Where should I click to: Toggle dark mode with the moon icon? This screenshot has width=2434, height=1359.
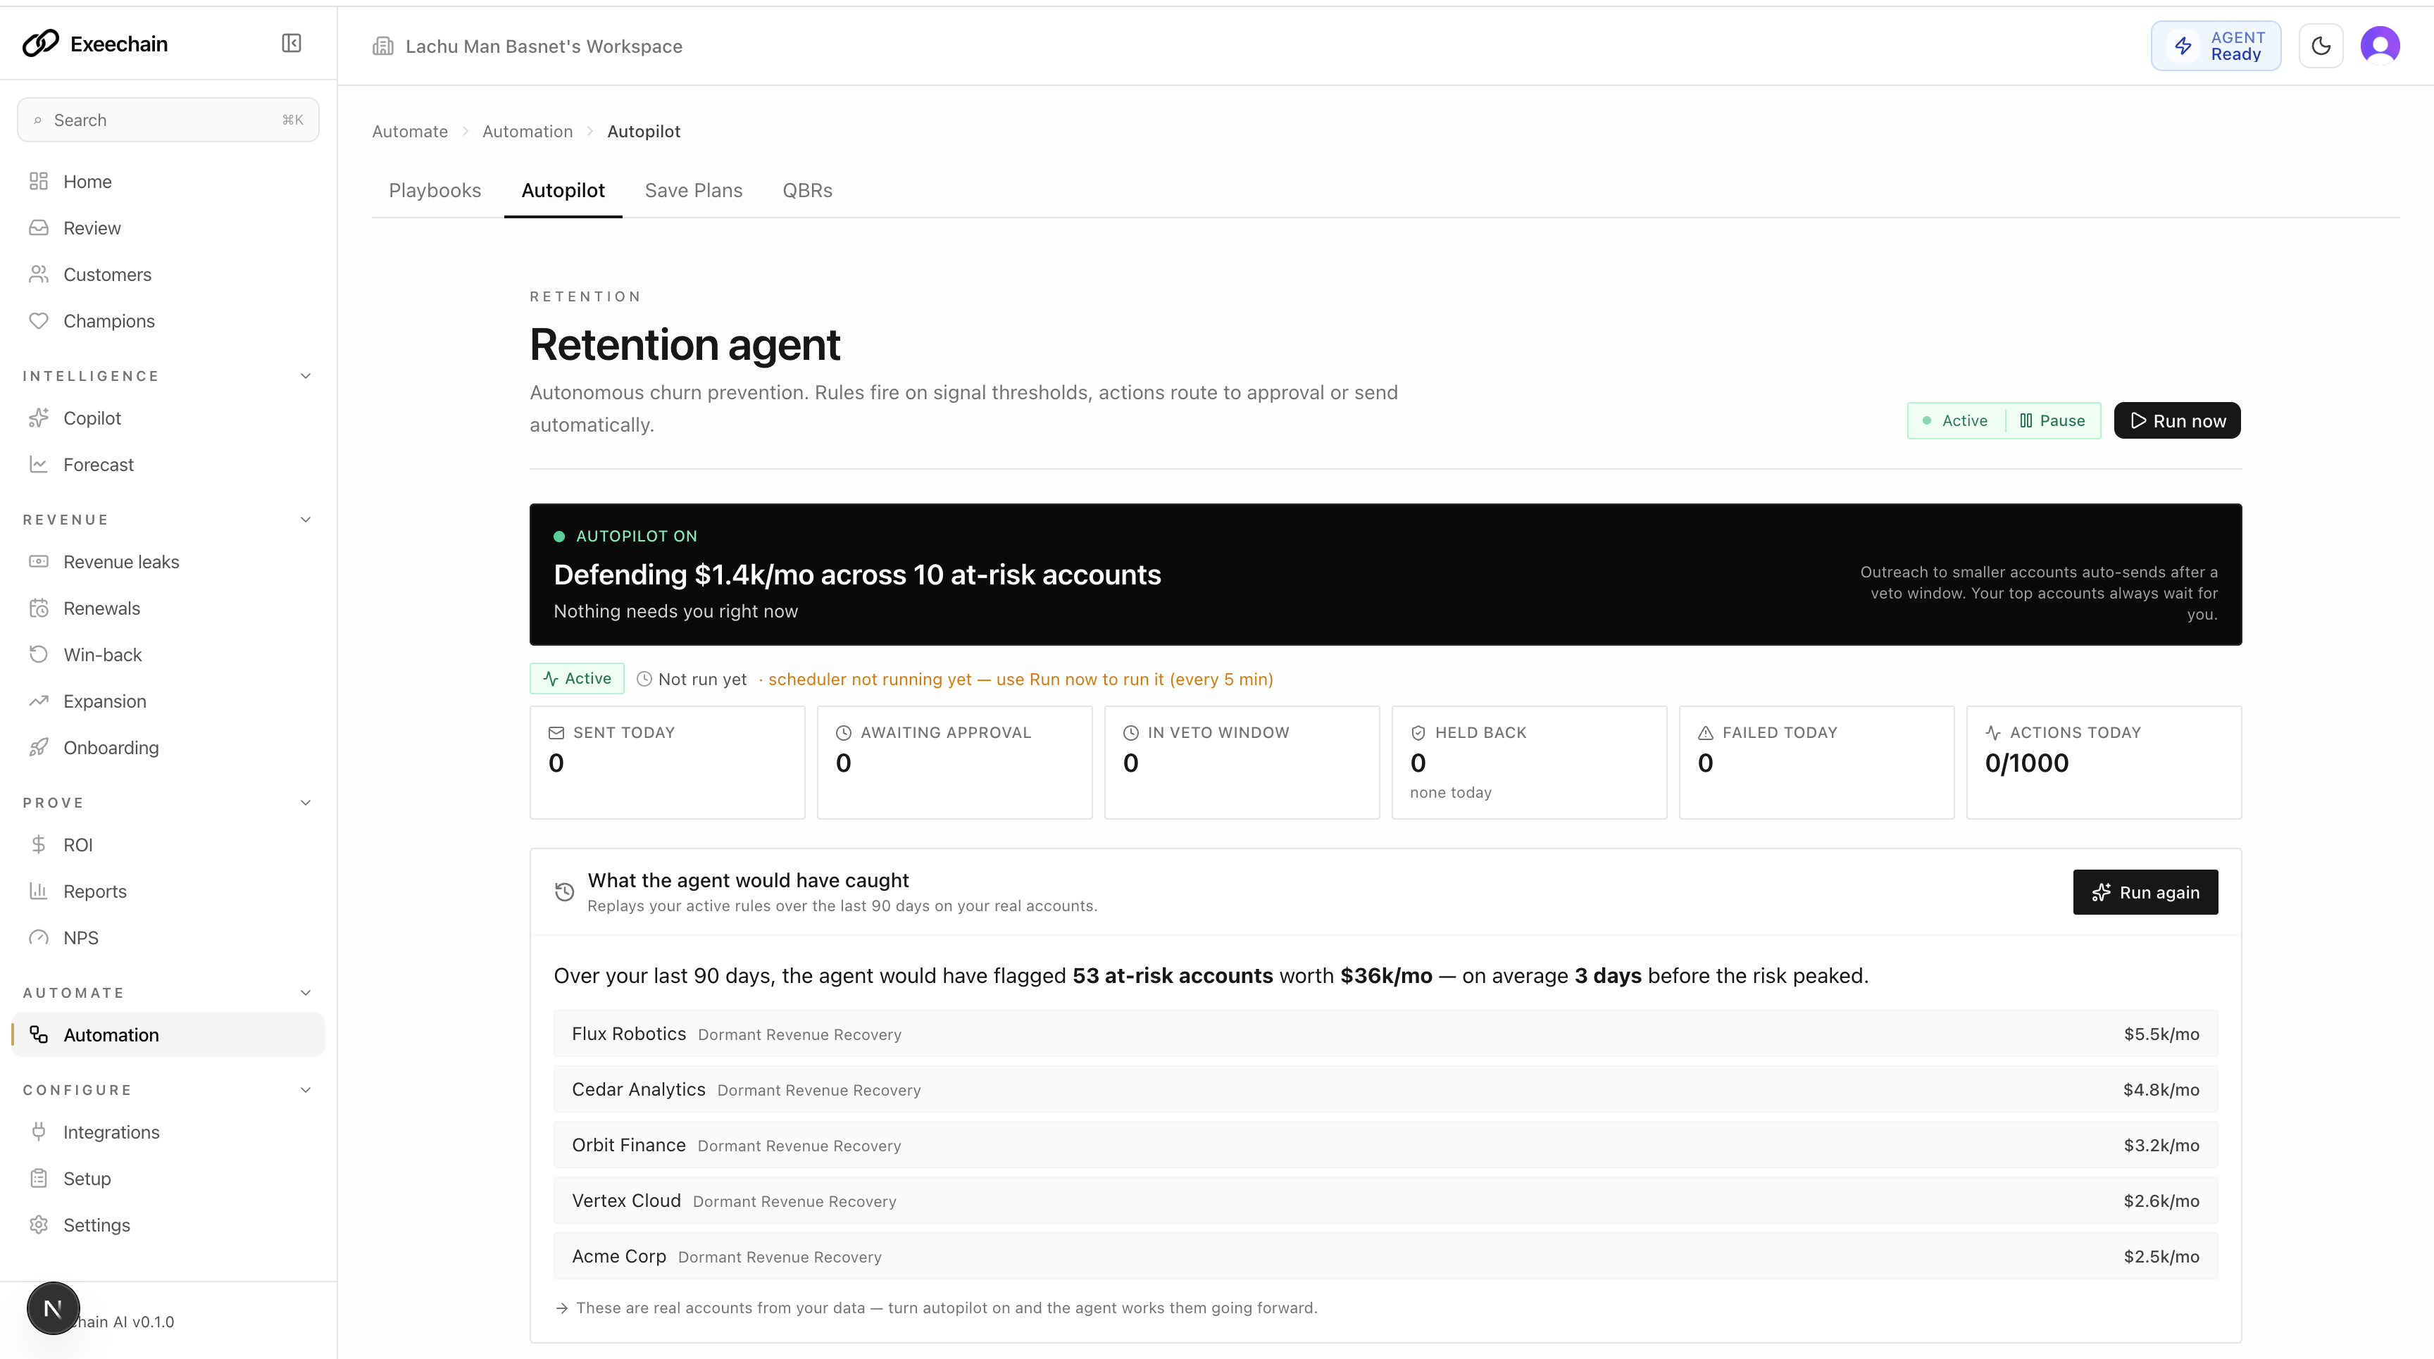point(2321,45)
